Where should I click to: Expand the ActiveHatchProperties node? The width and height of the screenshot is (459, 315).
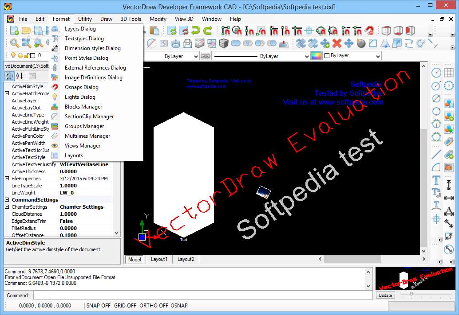(x=7, y=93)
